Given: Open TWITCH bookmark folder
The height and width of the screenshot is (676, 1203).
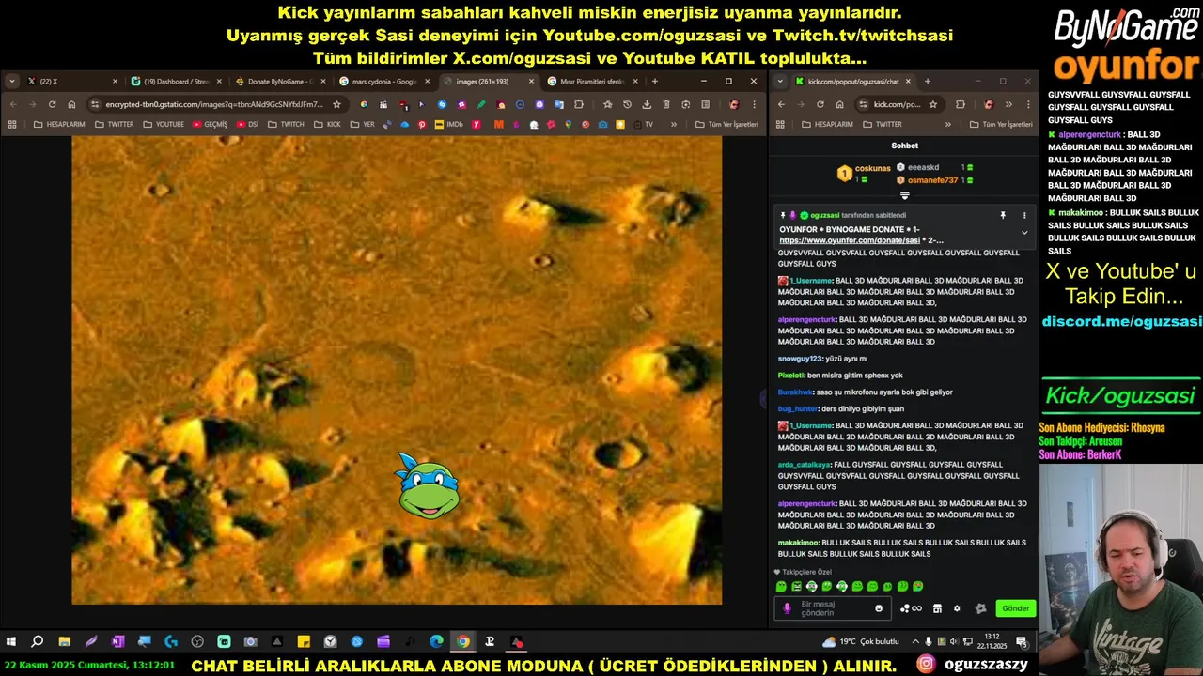Looking at the screenshot, I should point(286,124).
